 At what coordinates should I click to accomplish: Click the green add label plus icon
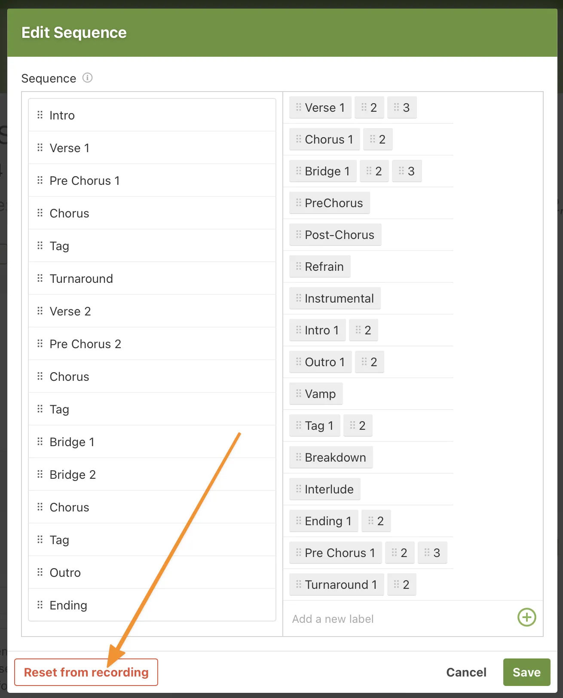[x=526, y=618]
